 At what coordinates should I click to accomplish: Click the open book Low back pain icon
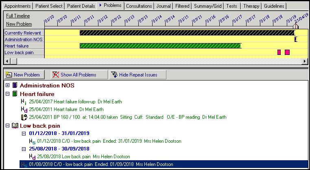click(x=15, y=126)
